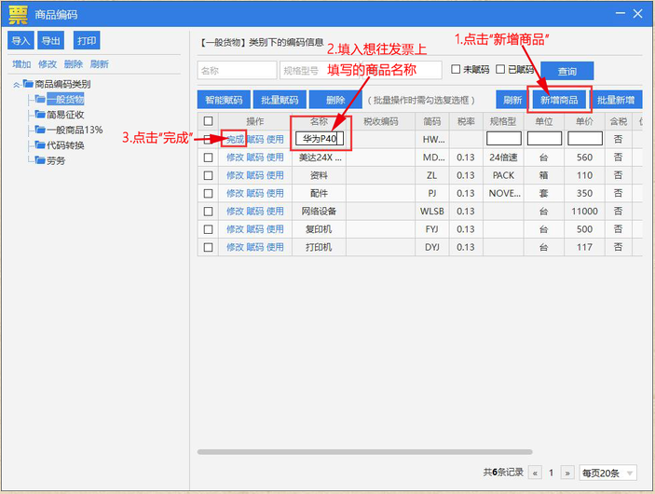Click 使用 link in 打印机 row
This screenshot has width=655, height=494.
tap(275, 247)
